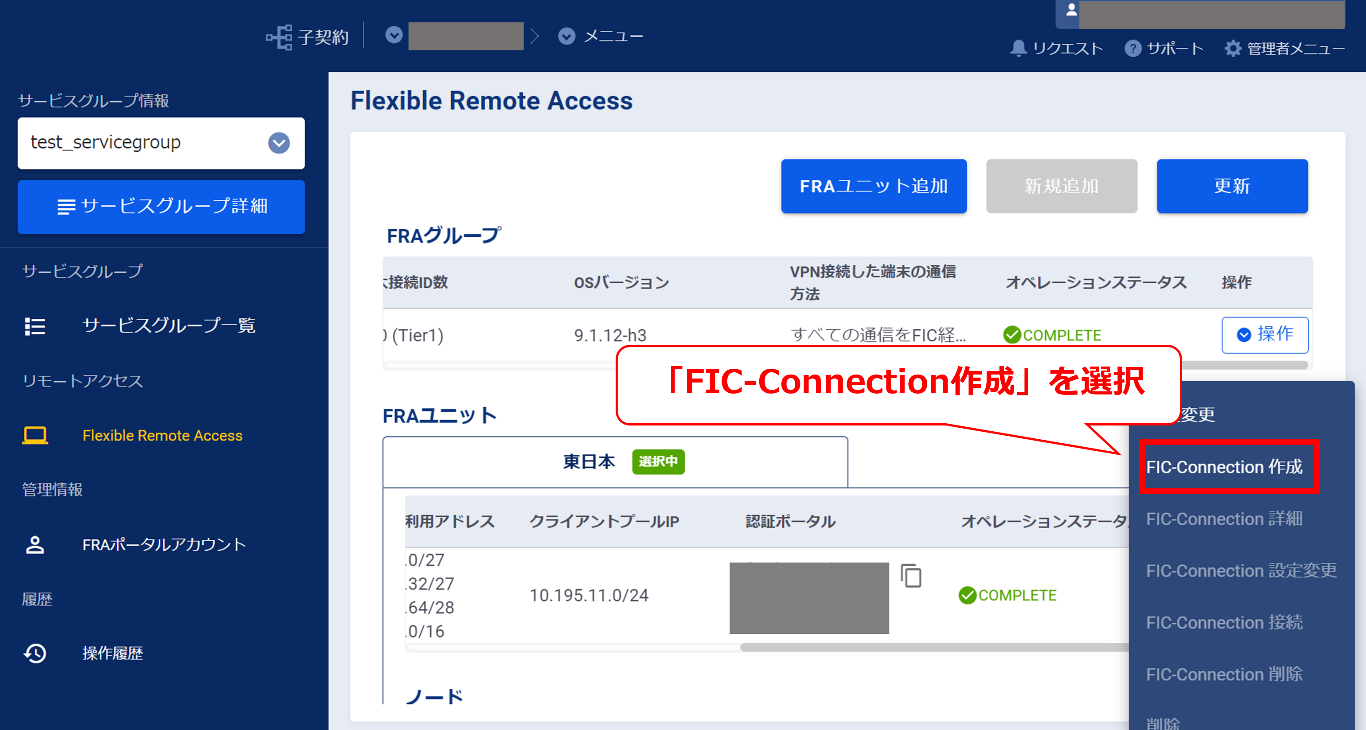Copy the 認証ポータル value using the copy icon
Image resolution: width=1366 pixels, height=730 pixels.
tap(911, 577)
